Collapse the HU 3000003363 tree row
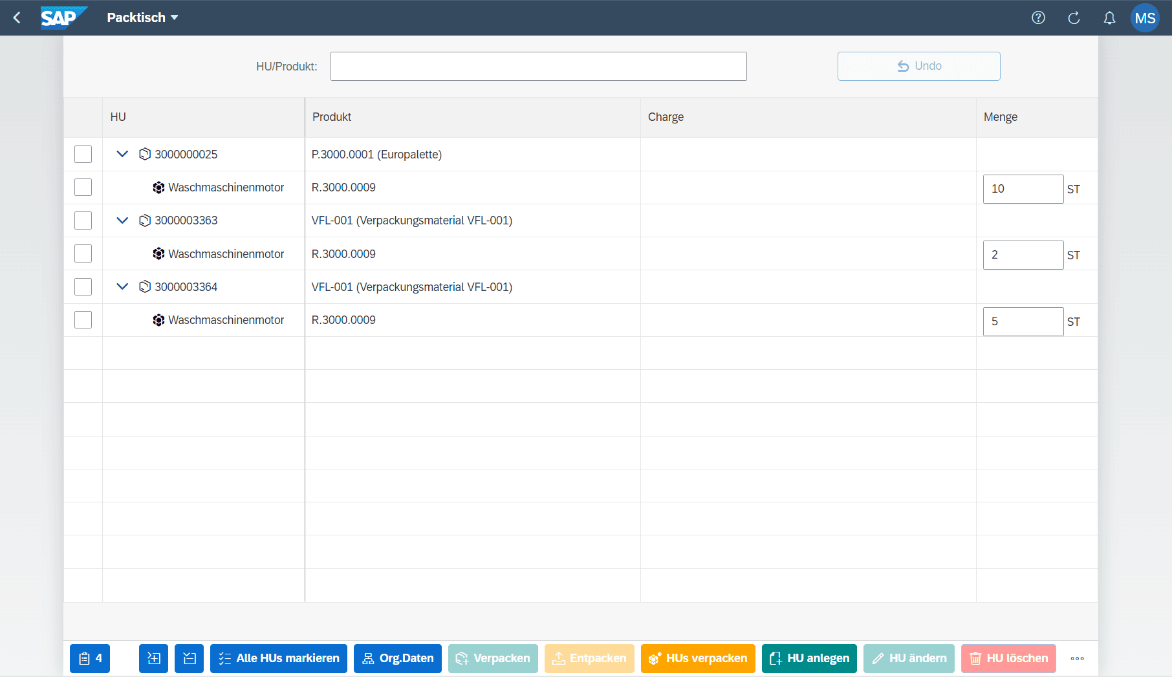1172x677 pixels. click(122, 220)
